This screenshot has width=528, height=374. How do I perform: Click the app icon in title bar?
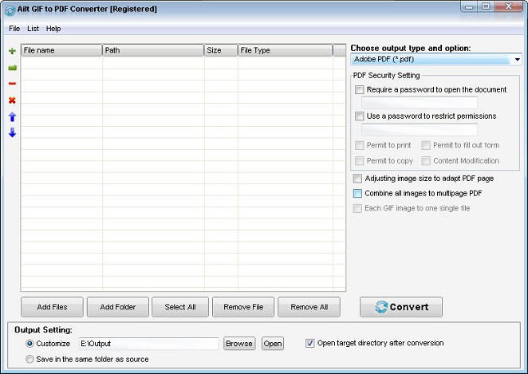click(x=10, y=10)
